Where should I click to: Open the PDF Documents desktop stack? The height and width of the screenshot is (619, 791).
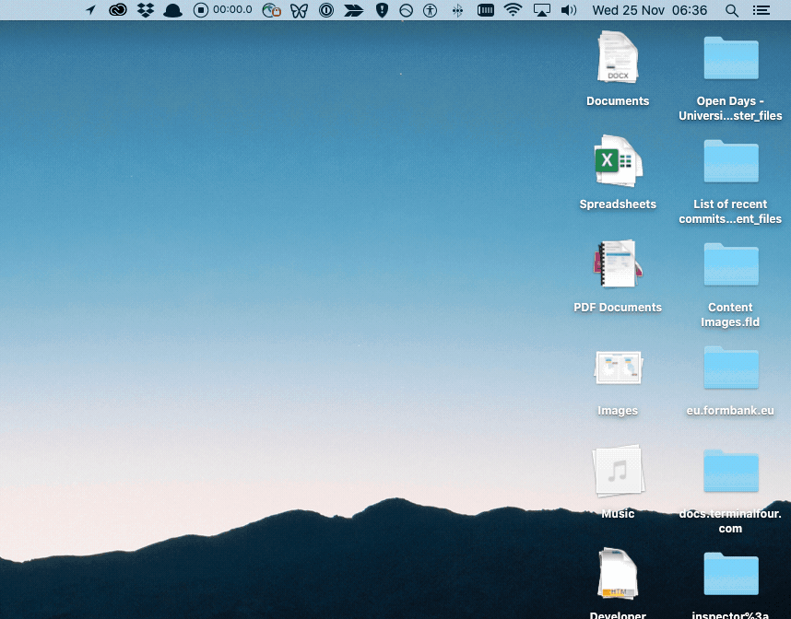click(618, 263)
